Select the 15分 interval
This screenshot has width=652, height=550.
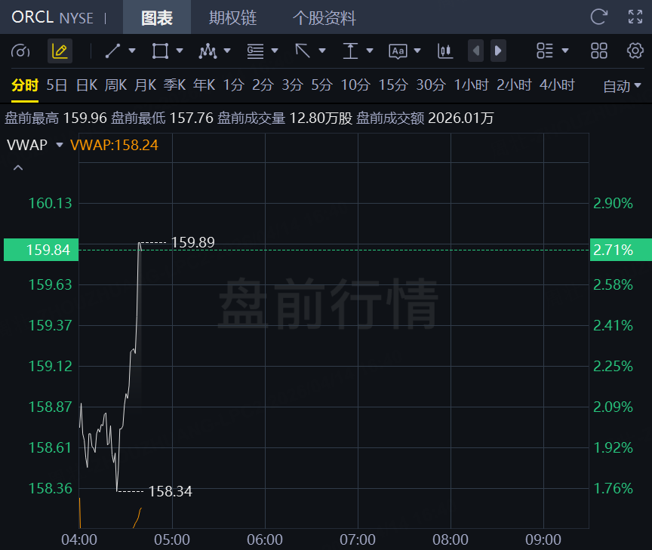[393, 84]
